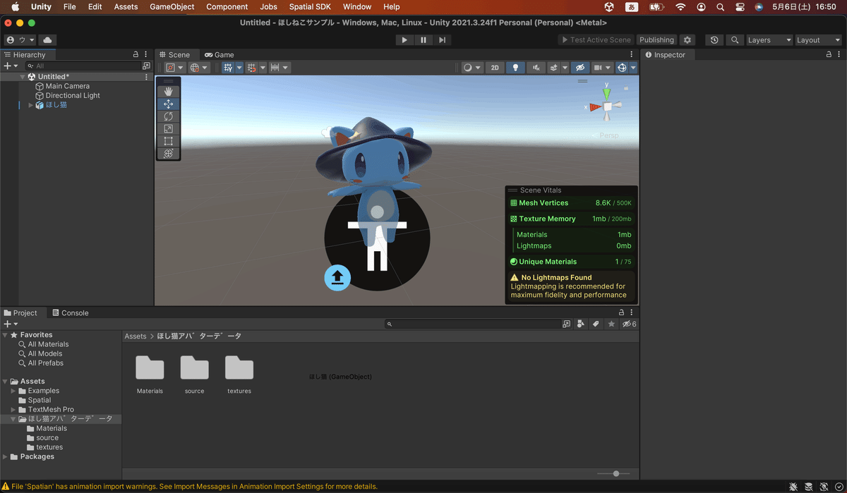847x493 pixels.
Task: Click the scene gizmo X axis cone
Action: (x=594, y=107)
